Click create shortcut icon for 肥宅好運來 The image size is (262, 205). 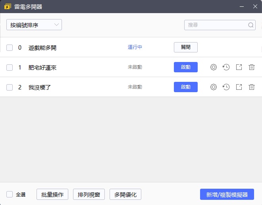pos(239,67)
